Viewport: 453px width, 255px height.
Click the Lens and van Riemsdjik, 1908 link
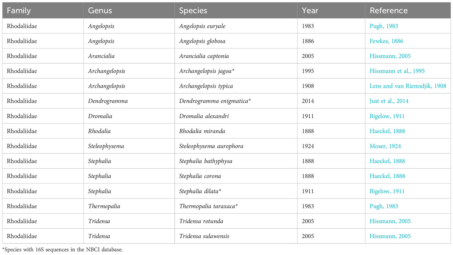click(408, 86)
